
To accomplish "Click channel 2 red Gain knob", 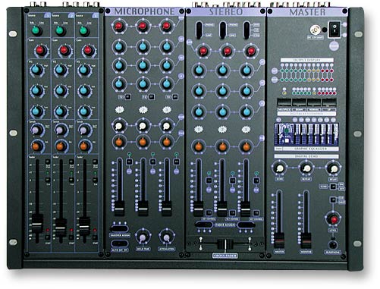I will pyautogui.click(x=64, y=50).
